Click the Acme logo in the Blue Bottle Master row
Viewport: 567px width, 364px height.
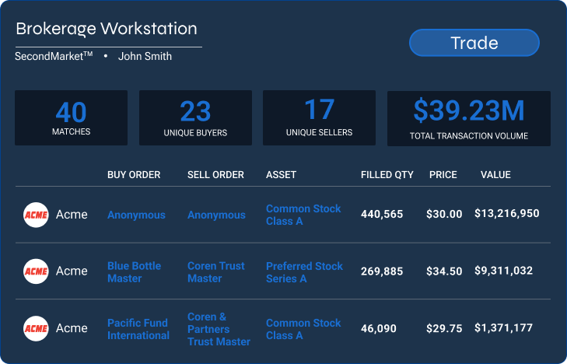pyautogui.click(x=36, y=271)
